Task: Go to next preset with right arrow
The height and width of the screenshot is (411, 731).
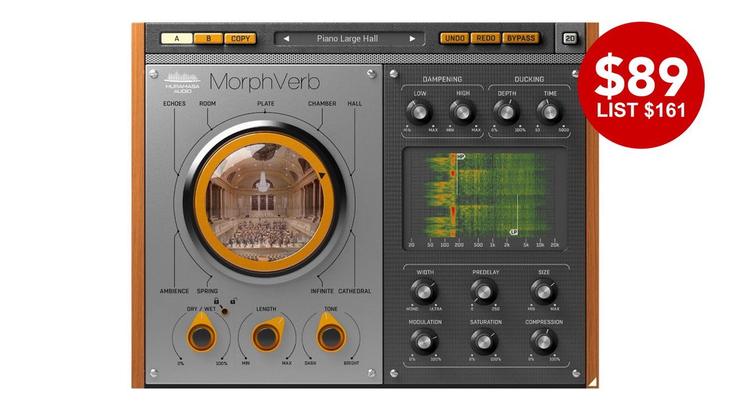Action: click(412, 38)
